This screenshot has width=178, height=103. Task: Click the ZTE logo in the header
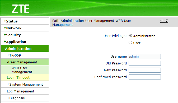click(x=21, y=9)
